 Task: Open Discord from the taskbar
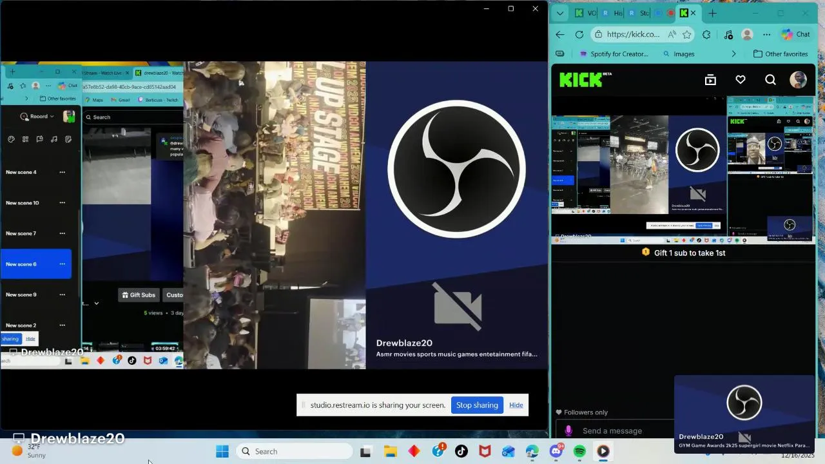556,451
